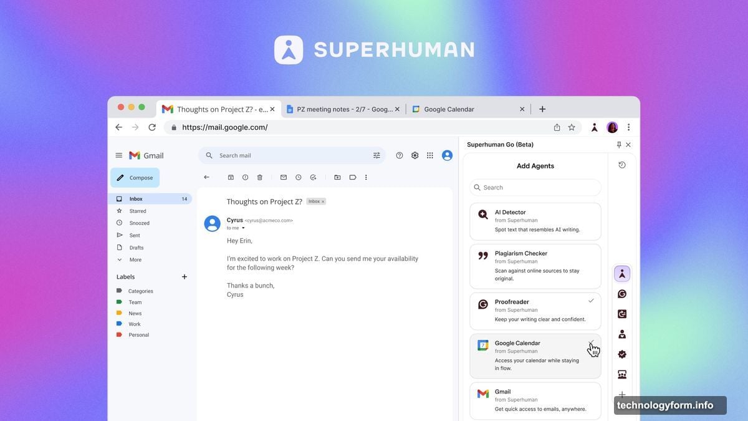This screenshot has height=421, width=748.
Task: Add the AI Detector agent card
Action: tap(535, 221)
